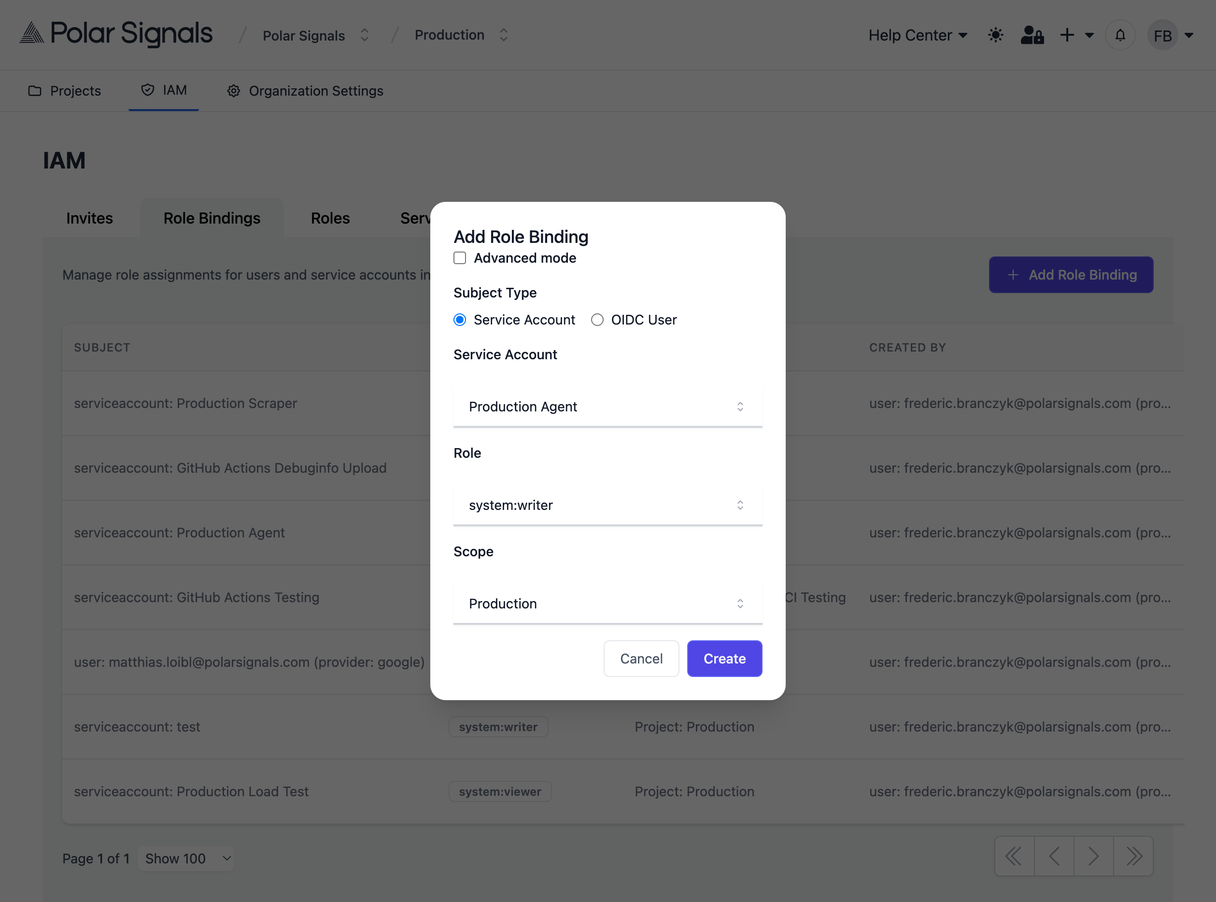Open the FB account avatar menu
Screen dimensions: 1216x902
[x=1163, y=34]
